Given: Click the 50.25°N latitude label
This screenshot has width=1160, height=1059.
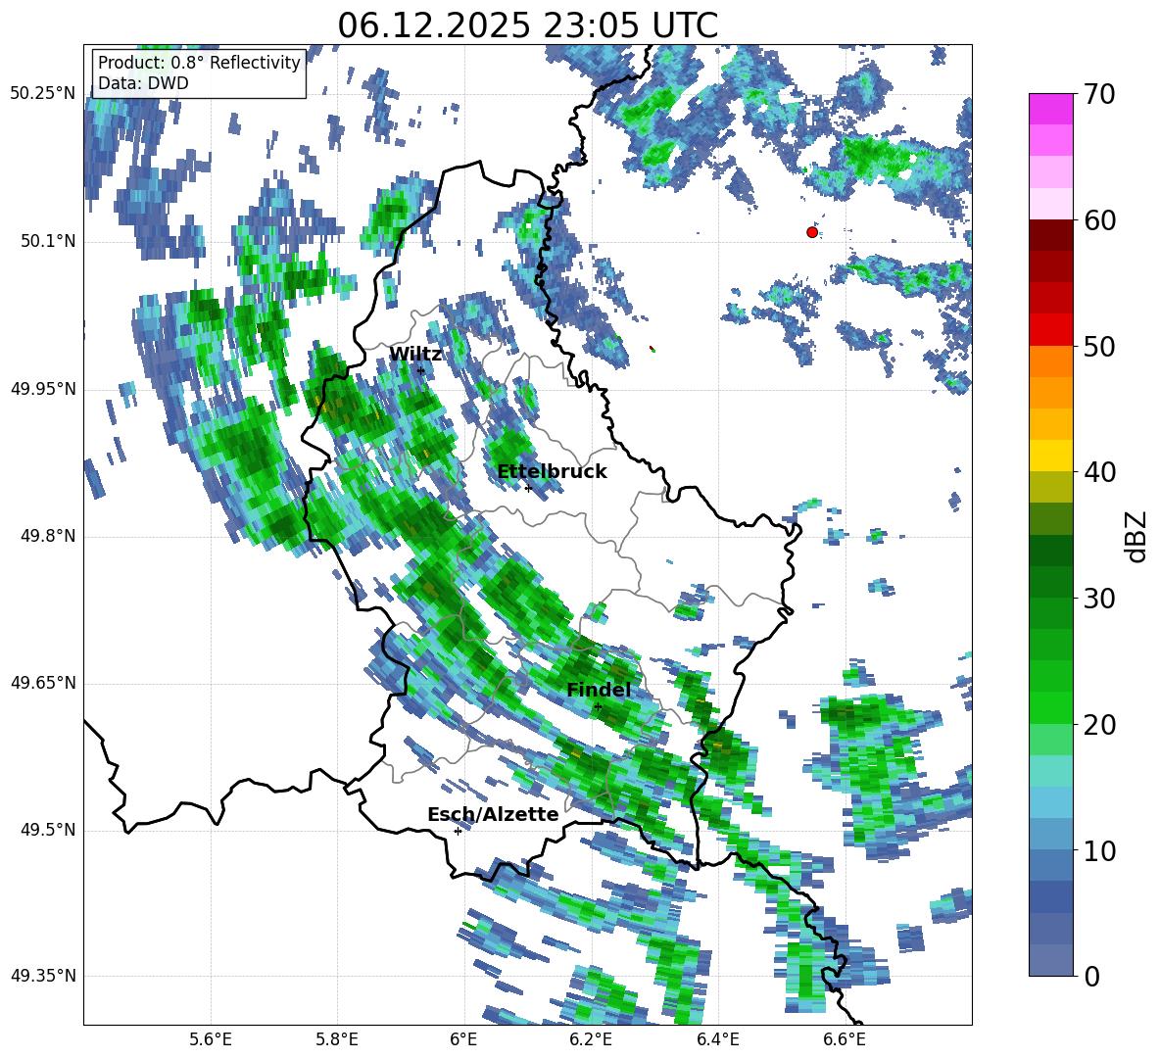Looking at the screenshot, I should (x=43, y=94).
